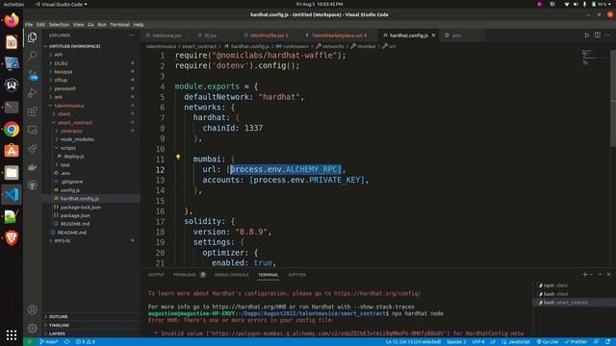Open the GitHub view in activity bar
Image resolution: width=616 pixels, height=346 pixels.
pos(33,185)
